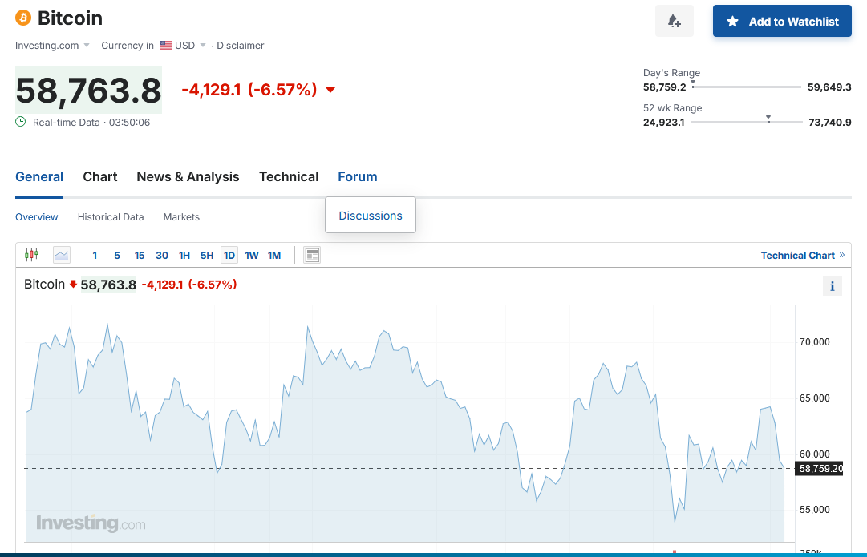Screen dimensions: 867x557
Task: Select the 5H chart interval
Action: [207, 256]
